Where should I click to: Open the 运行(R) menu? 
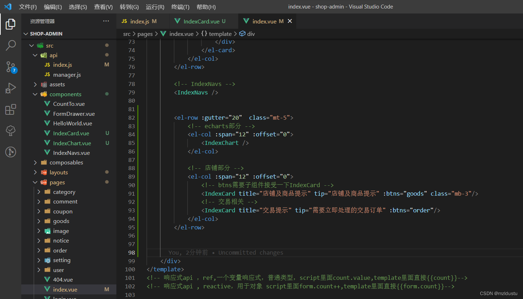pos(155,7)
